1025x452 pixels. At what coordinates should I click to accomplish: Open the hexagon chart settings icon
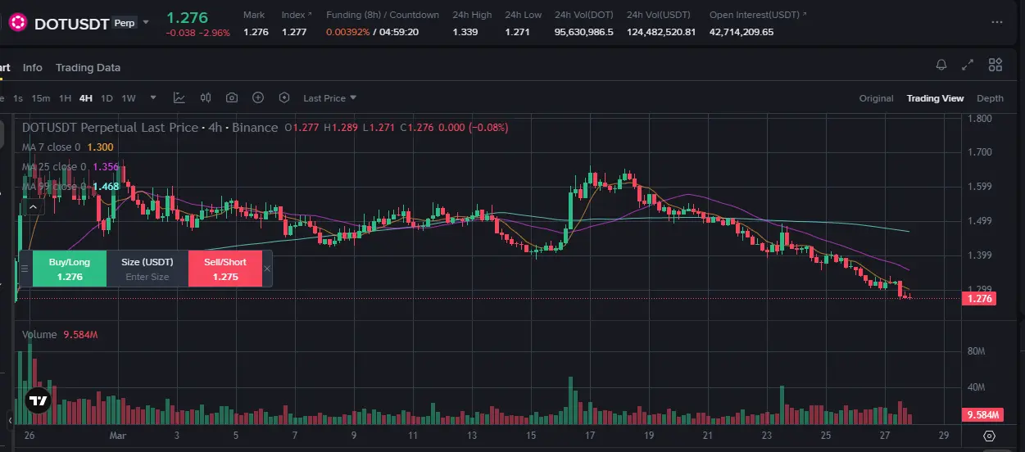point(284,98)
